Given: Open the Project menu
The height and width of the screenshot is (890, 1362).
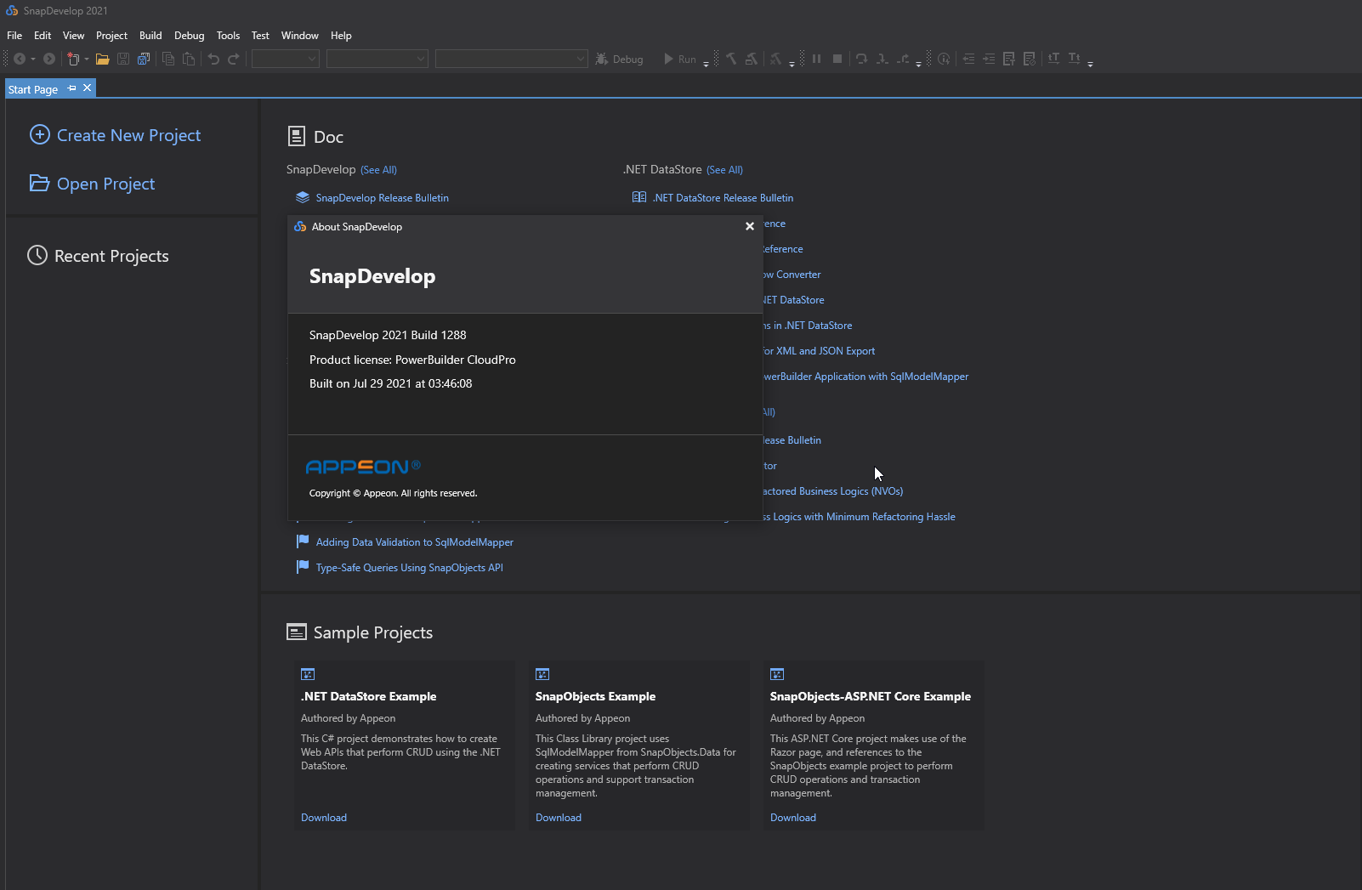Looking at the screenshot, I should 111,36.
